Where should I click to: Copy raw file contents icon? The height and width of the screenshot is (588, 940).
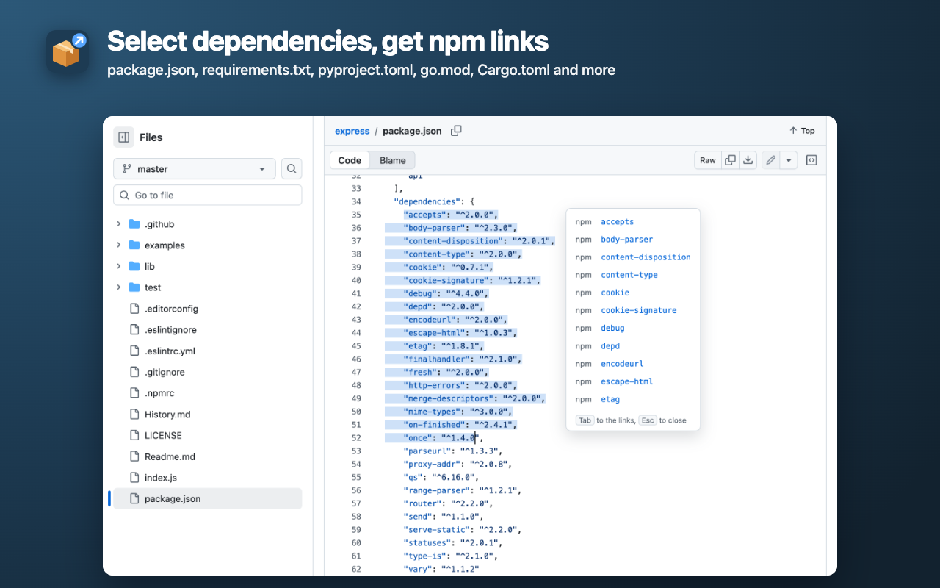(x=730, y=160)
